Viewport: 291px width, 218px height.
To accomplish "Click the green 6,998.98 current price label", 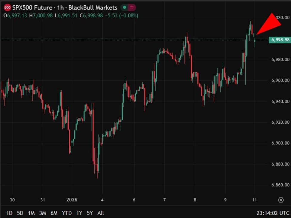I will tap(279, 40).
